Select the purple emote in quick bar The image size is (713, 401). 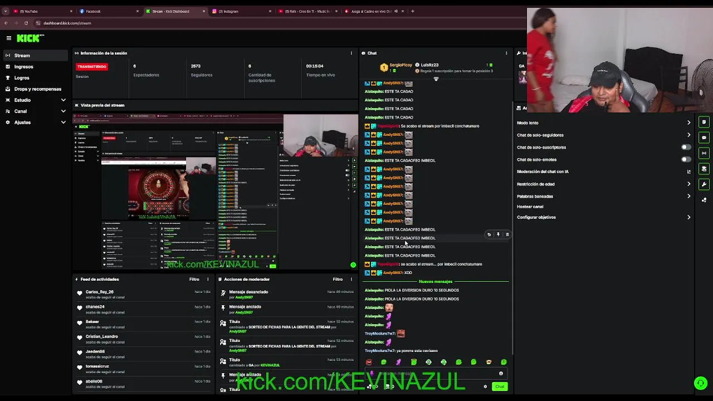[x=398, y=362]
